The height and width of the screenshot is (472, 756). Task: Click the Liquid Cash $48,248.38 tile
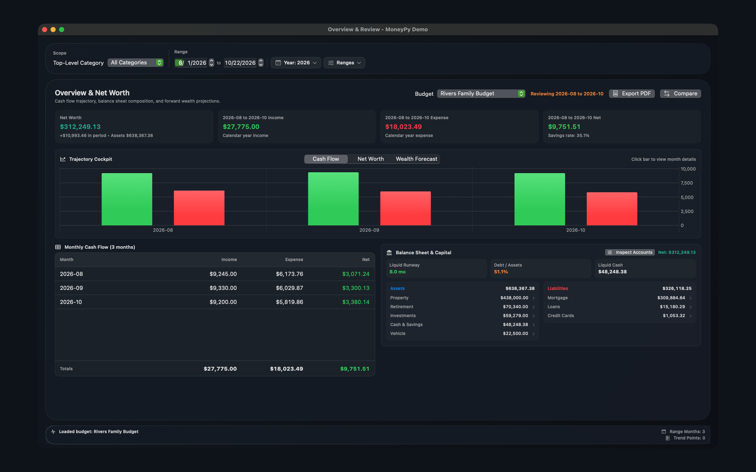pyautogui.click(x=645, y=269)
